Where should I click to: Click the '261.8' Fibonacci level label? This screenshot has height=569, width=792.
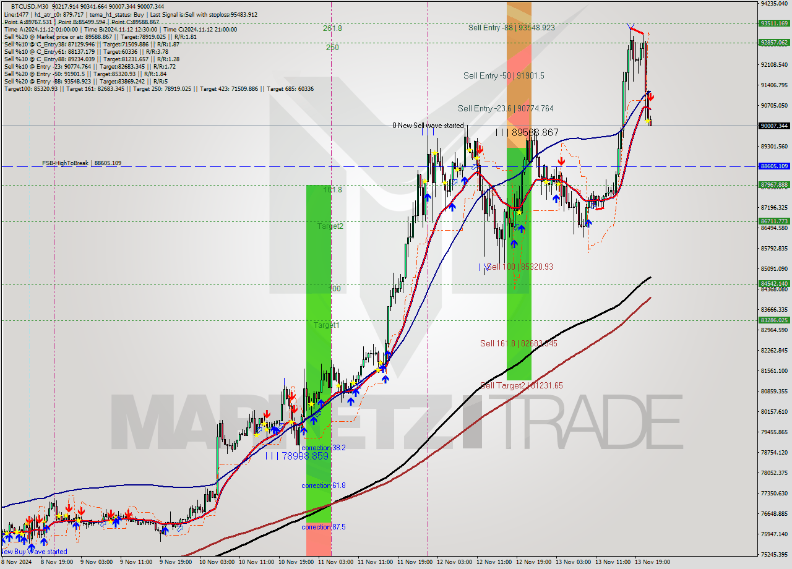(x=332, y=28)
